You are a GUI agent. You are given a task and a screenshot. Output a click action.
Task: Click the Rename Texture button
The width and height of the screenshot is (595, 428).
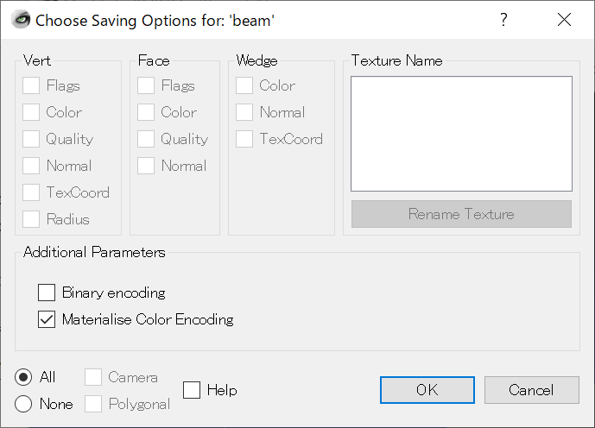461,214
